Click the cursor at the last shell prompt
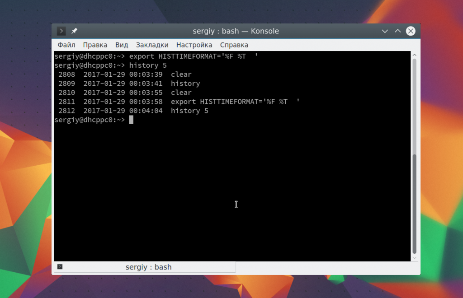Screen dimensions: 463x298 coord(131,120)
